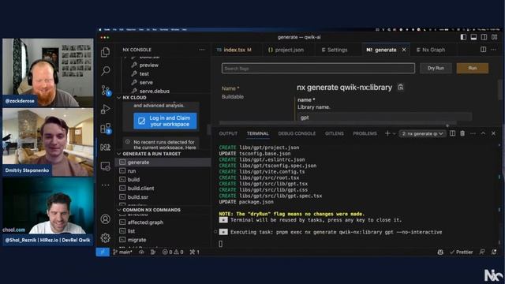Screen dimensions: 505x284
Task: Open the Extensions view
Action: pyautogui.click(x=106, y=129)
